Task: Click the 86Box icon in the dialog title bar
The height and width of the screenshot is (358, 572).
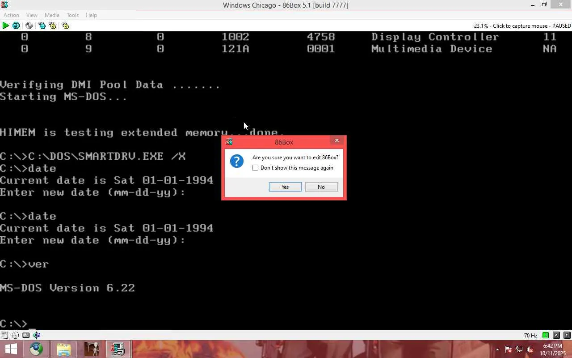Action: click(229, 142)
